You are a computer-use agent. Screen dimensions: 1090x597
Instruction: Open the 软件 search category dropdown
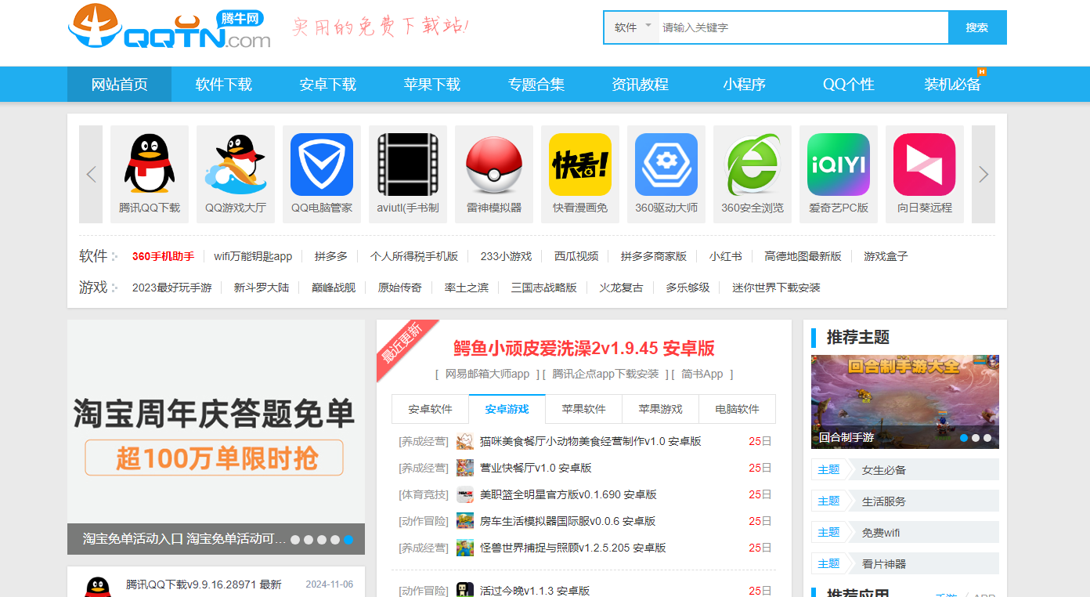click(x=631, y=27)
